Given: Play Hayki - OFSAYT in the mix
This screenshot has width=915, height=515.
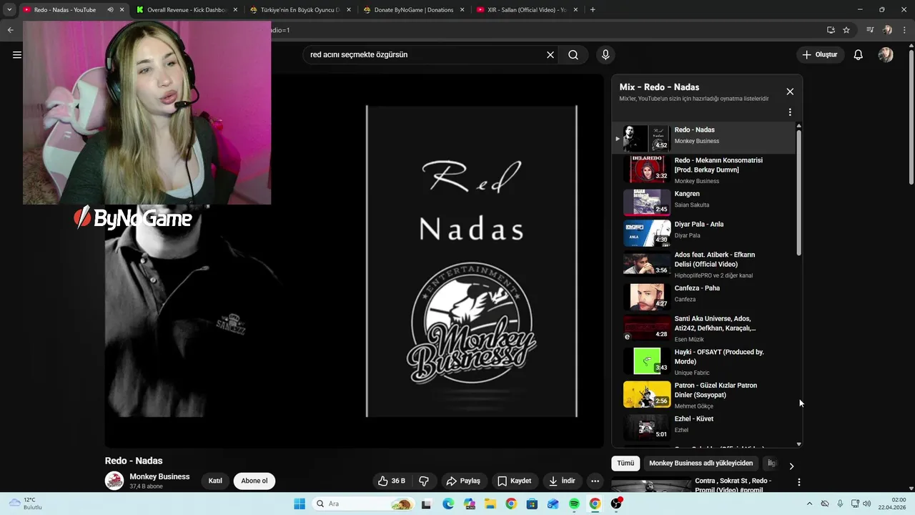Looking at the screenshot, I should 704,361.
